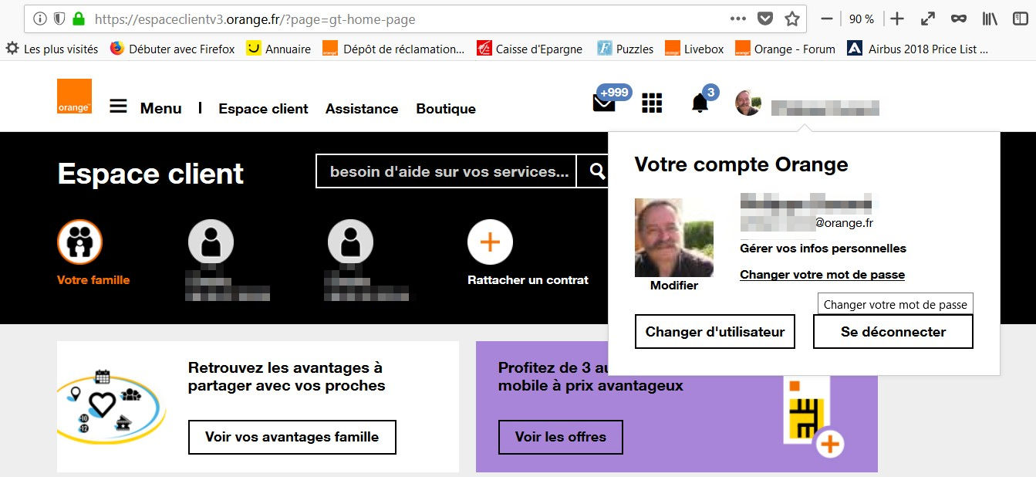1036x477 pixels.
Task: Go to the Boutique menu item
Action: (x=446, y=109)
